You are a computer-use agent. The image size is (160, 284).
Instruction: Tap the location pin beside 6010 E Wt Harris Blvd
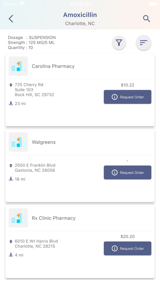(11, 242)
